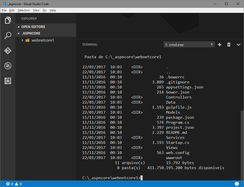The height and width of the screenshot is (187, 244).
Task: Hide the terminal panel with chevron
Action: (238, 45)
